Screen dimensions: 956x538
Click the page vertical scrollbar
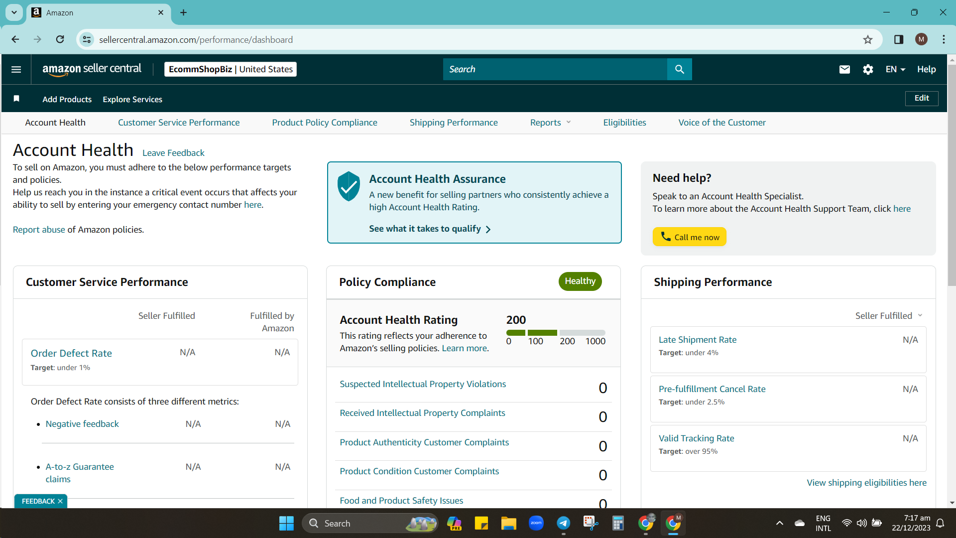pyautogui.click(x=952, y=174)
